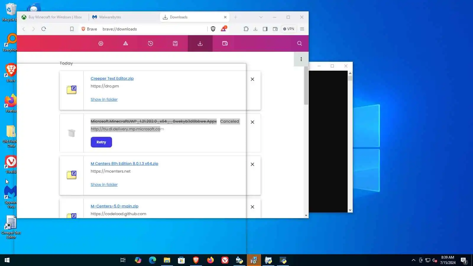
Task: Open File Explorer from the taskbar
Action: (167, 260)
